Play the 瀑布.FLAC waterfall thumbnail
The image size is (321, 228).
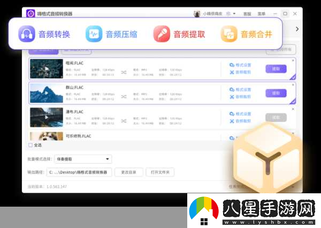click(x=47, y=117)
